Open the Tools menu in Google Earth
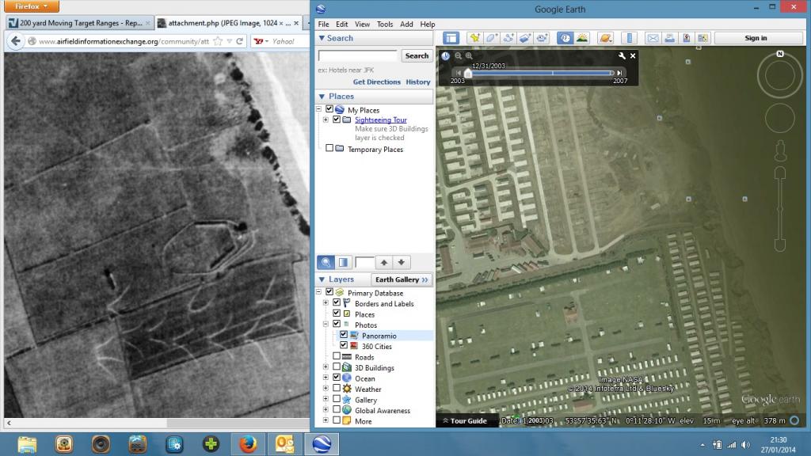 pos(385,25)
